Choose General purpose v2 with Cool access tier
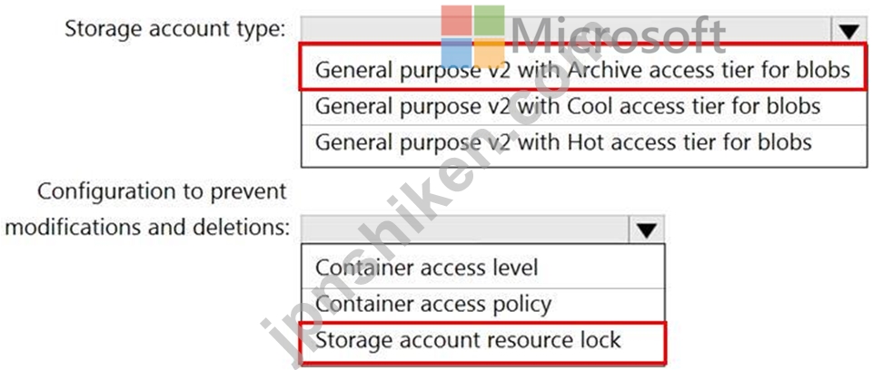 584,107
